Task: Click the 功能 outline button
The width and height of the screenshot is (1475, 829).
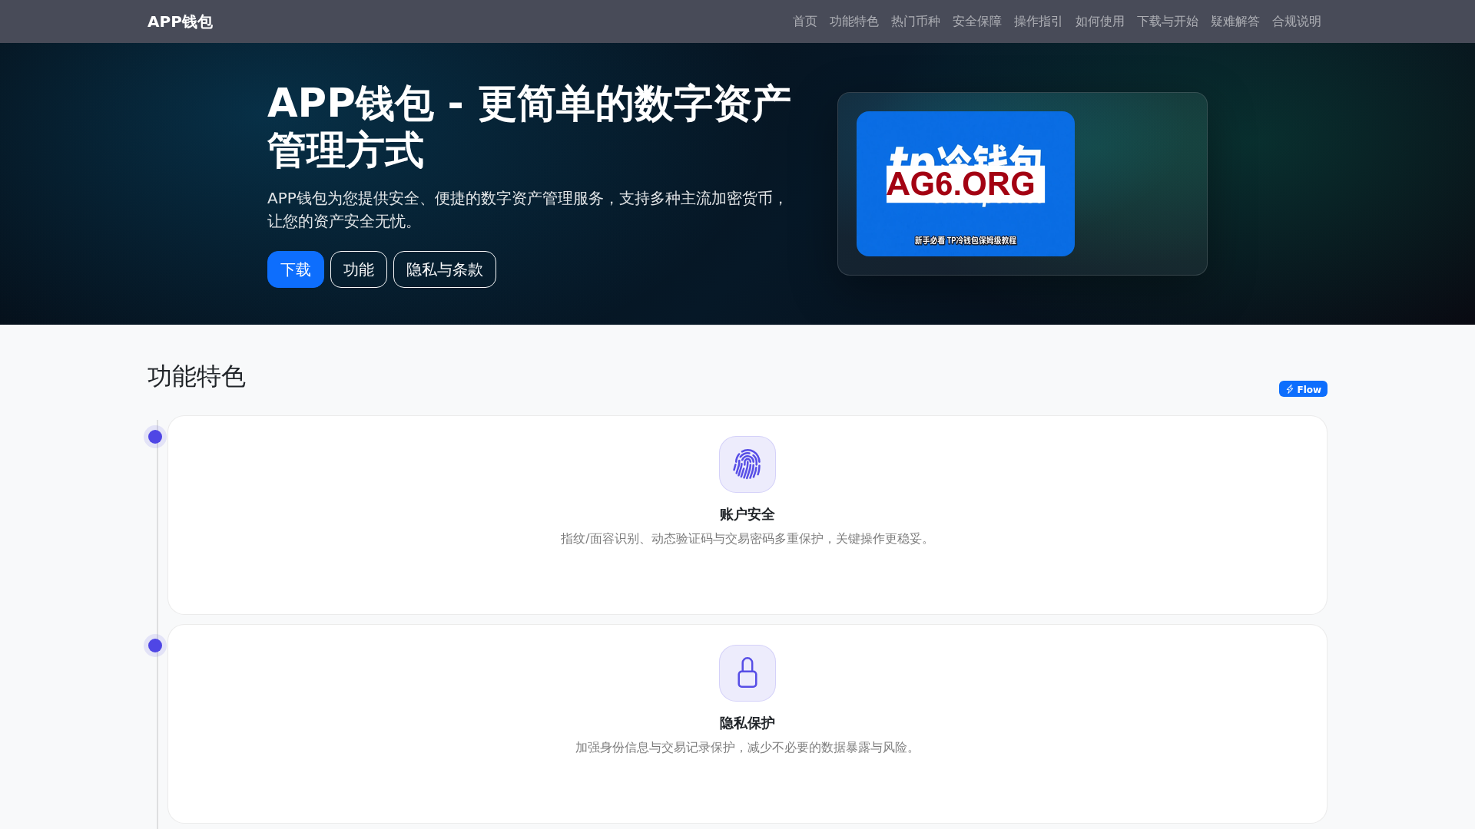Action: tap(359, 269)
